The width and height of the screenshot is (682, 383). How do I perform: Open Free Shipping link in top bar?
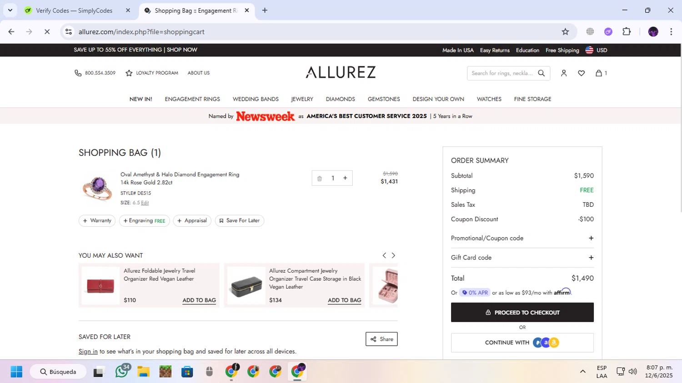pos(562,50)
